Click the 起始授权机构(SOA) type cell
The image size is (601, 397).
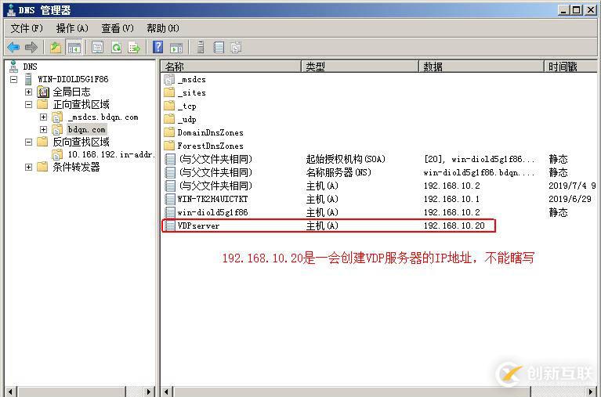pos(346,159)
